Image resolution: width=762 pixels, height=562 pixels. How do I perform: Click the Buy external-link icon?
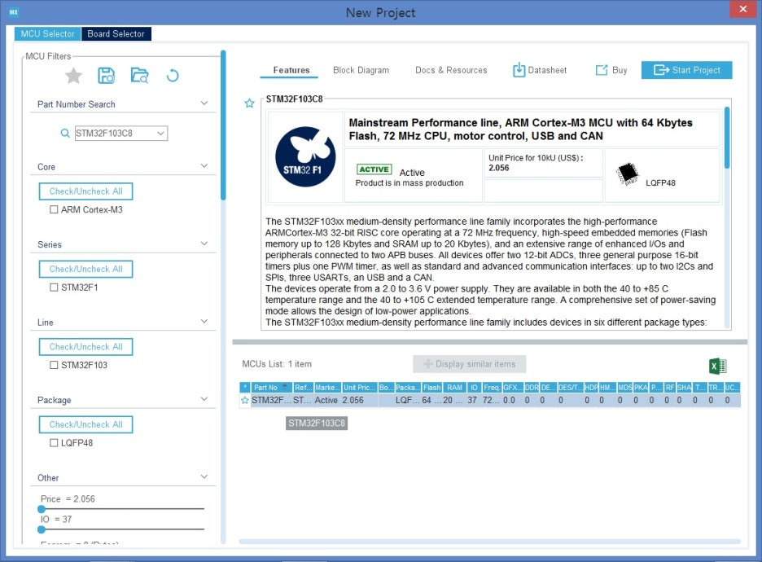[x=602, y=70]
